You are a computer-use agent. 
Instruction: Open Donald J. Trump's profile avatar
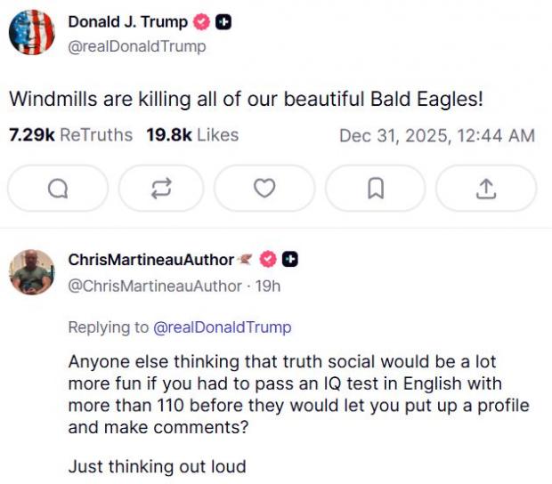32,33
